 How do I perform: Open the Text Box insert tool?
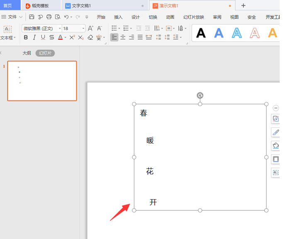coord(8,33)
